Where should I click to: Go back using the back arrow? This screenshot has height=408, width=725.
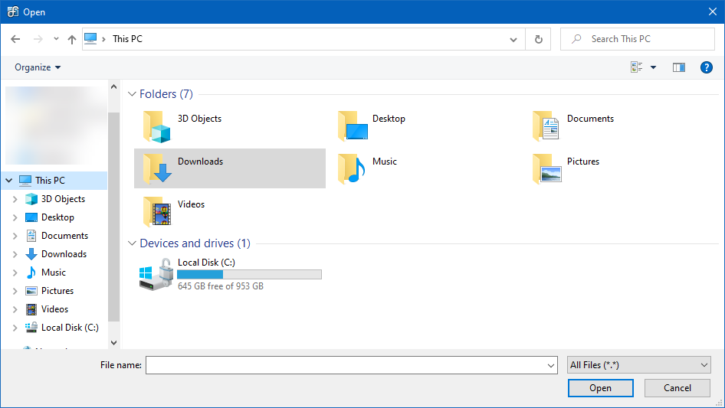pyautogui.click(x=15, y=39)
